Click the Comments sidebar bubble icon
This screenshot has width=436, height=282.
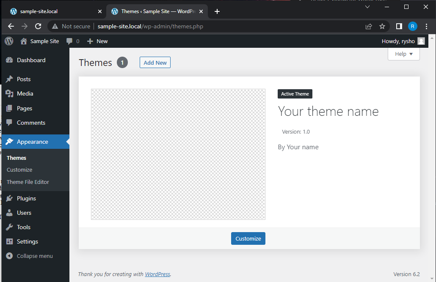coord(9,123)
